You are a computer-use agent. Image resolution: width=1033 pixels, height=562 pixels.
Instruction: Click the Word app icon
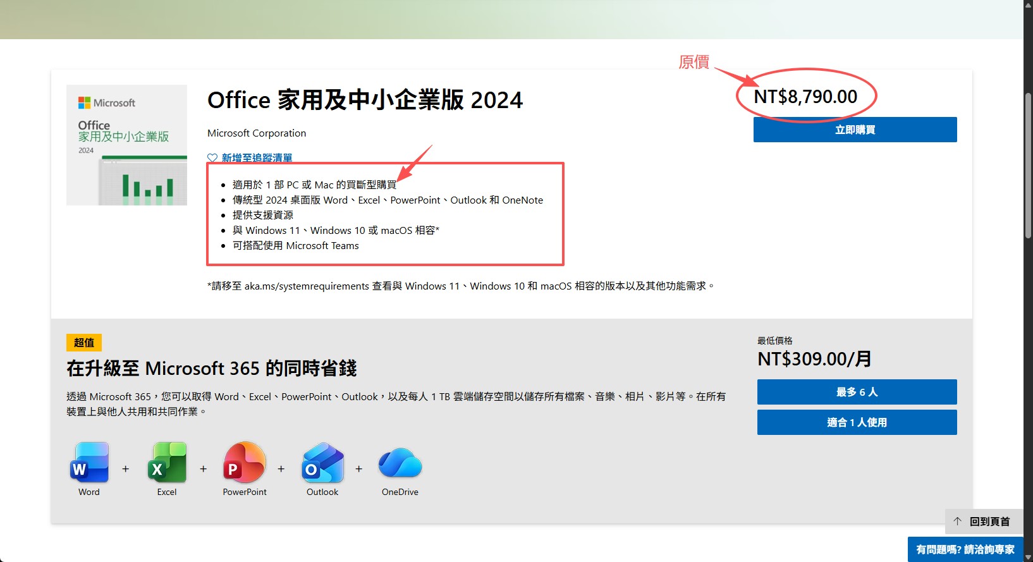click(89, 463)
